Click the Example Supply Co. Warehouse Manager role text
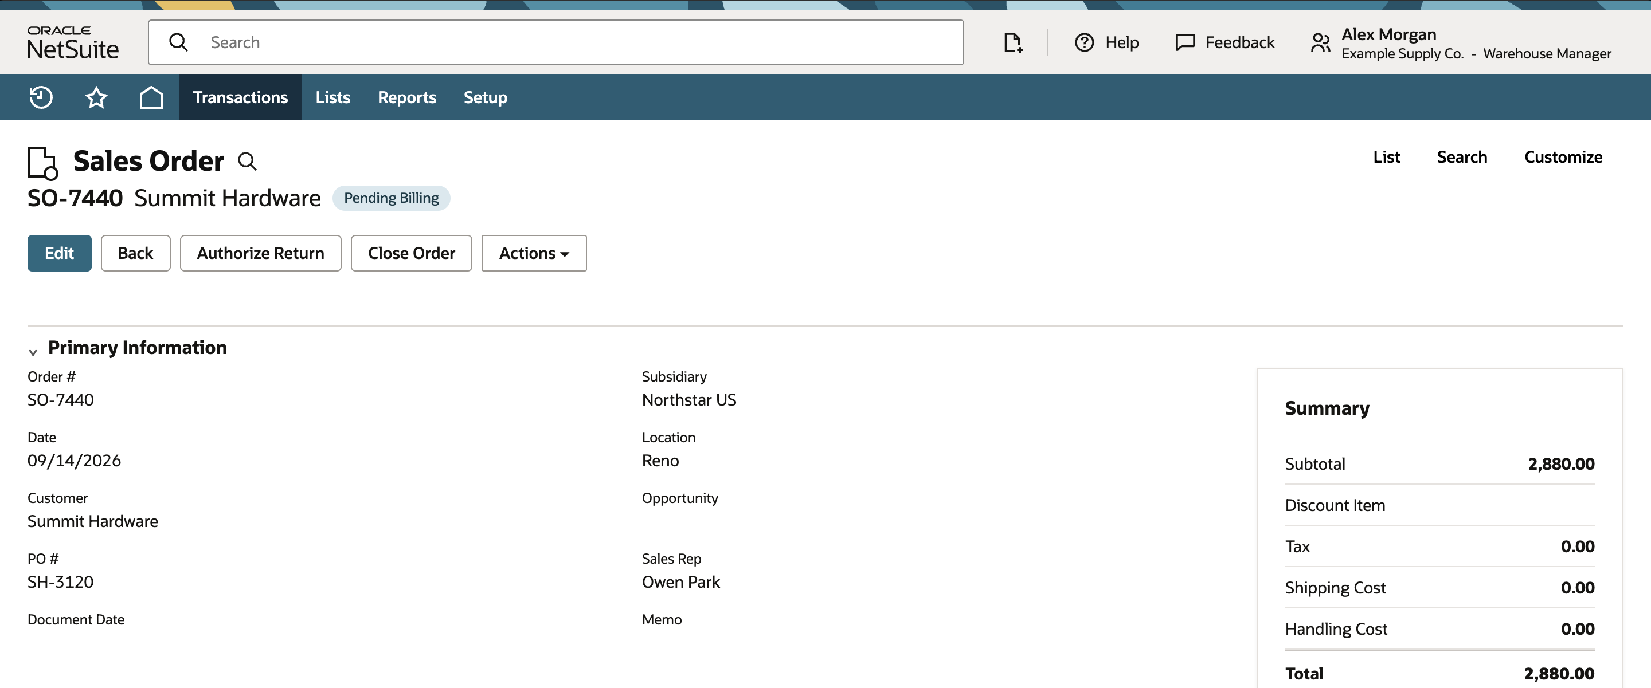 coord(1476,54)
